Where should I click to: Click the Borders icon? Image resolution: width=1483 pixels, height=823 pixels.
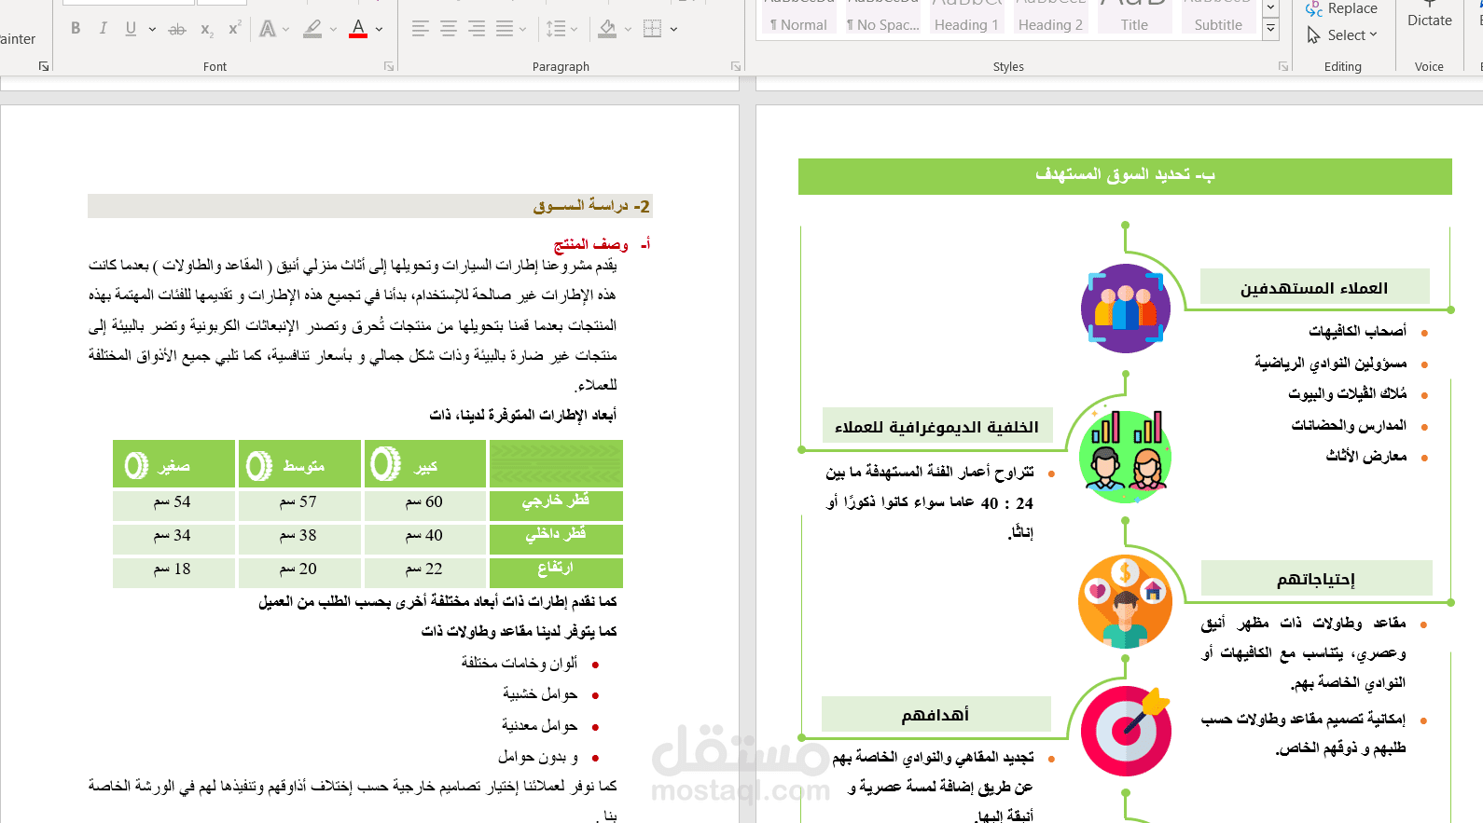click(x=653, y=29)
